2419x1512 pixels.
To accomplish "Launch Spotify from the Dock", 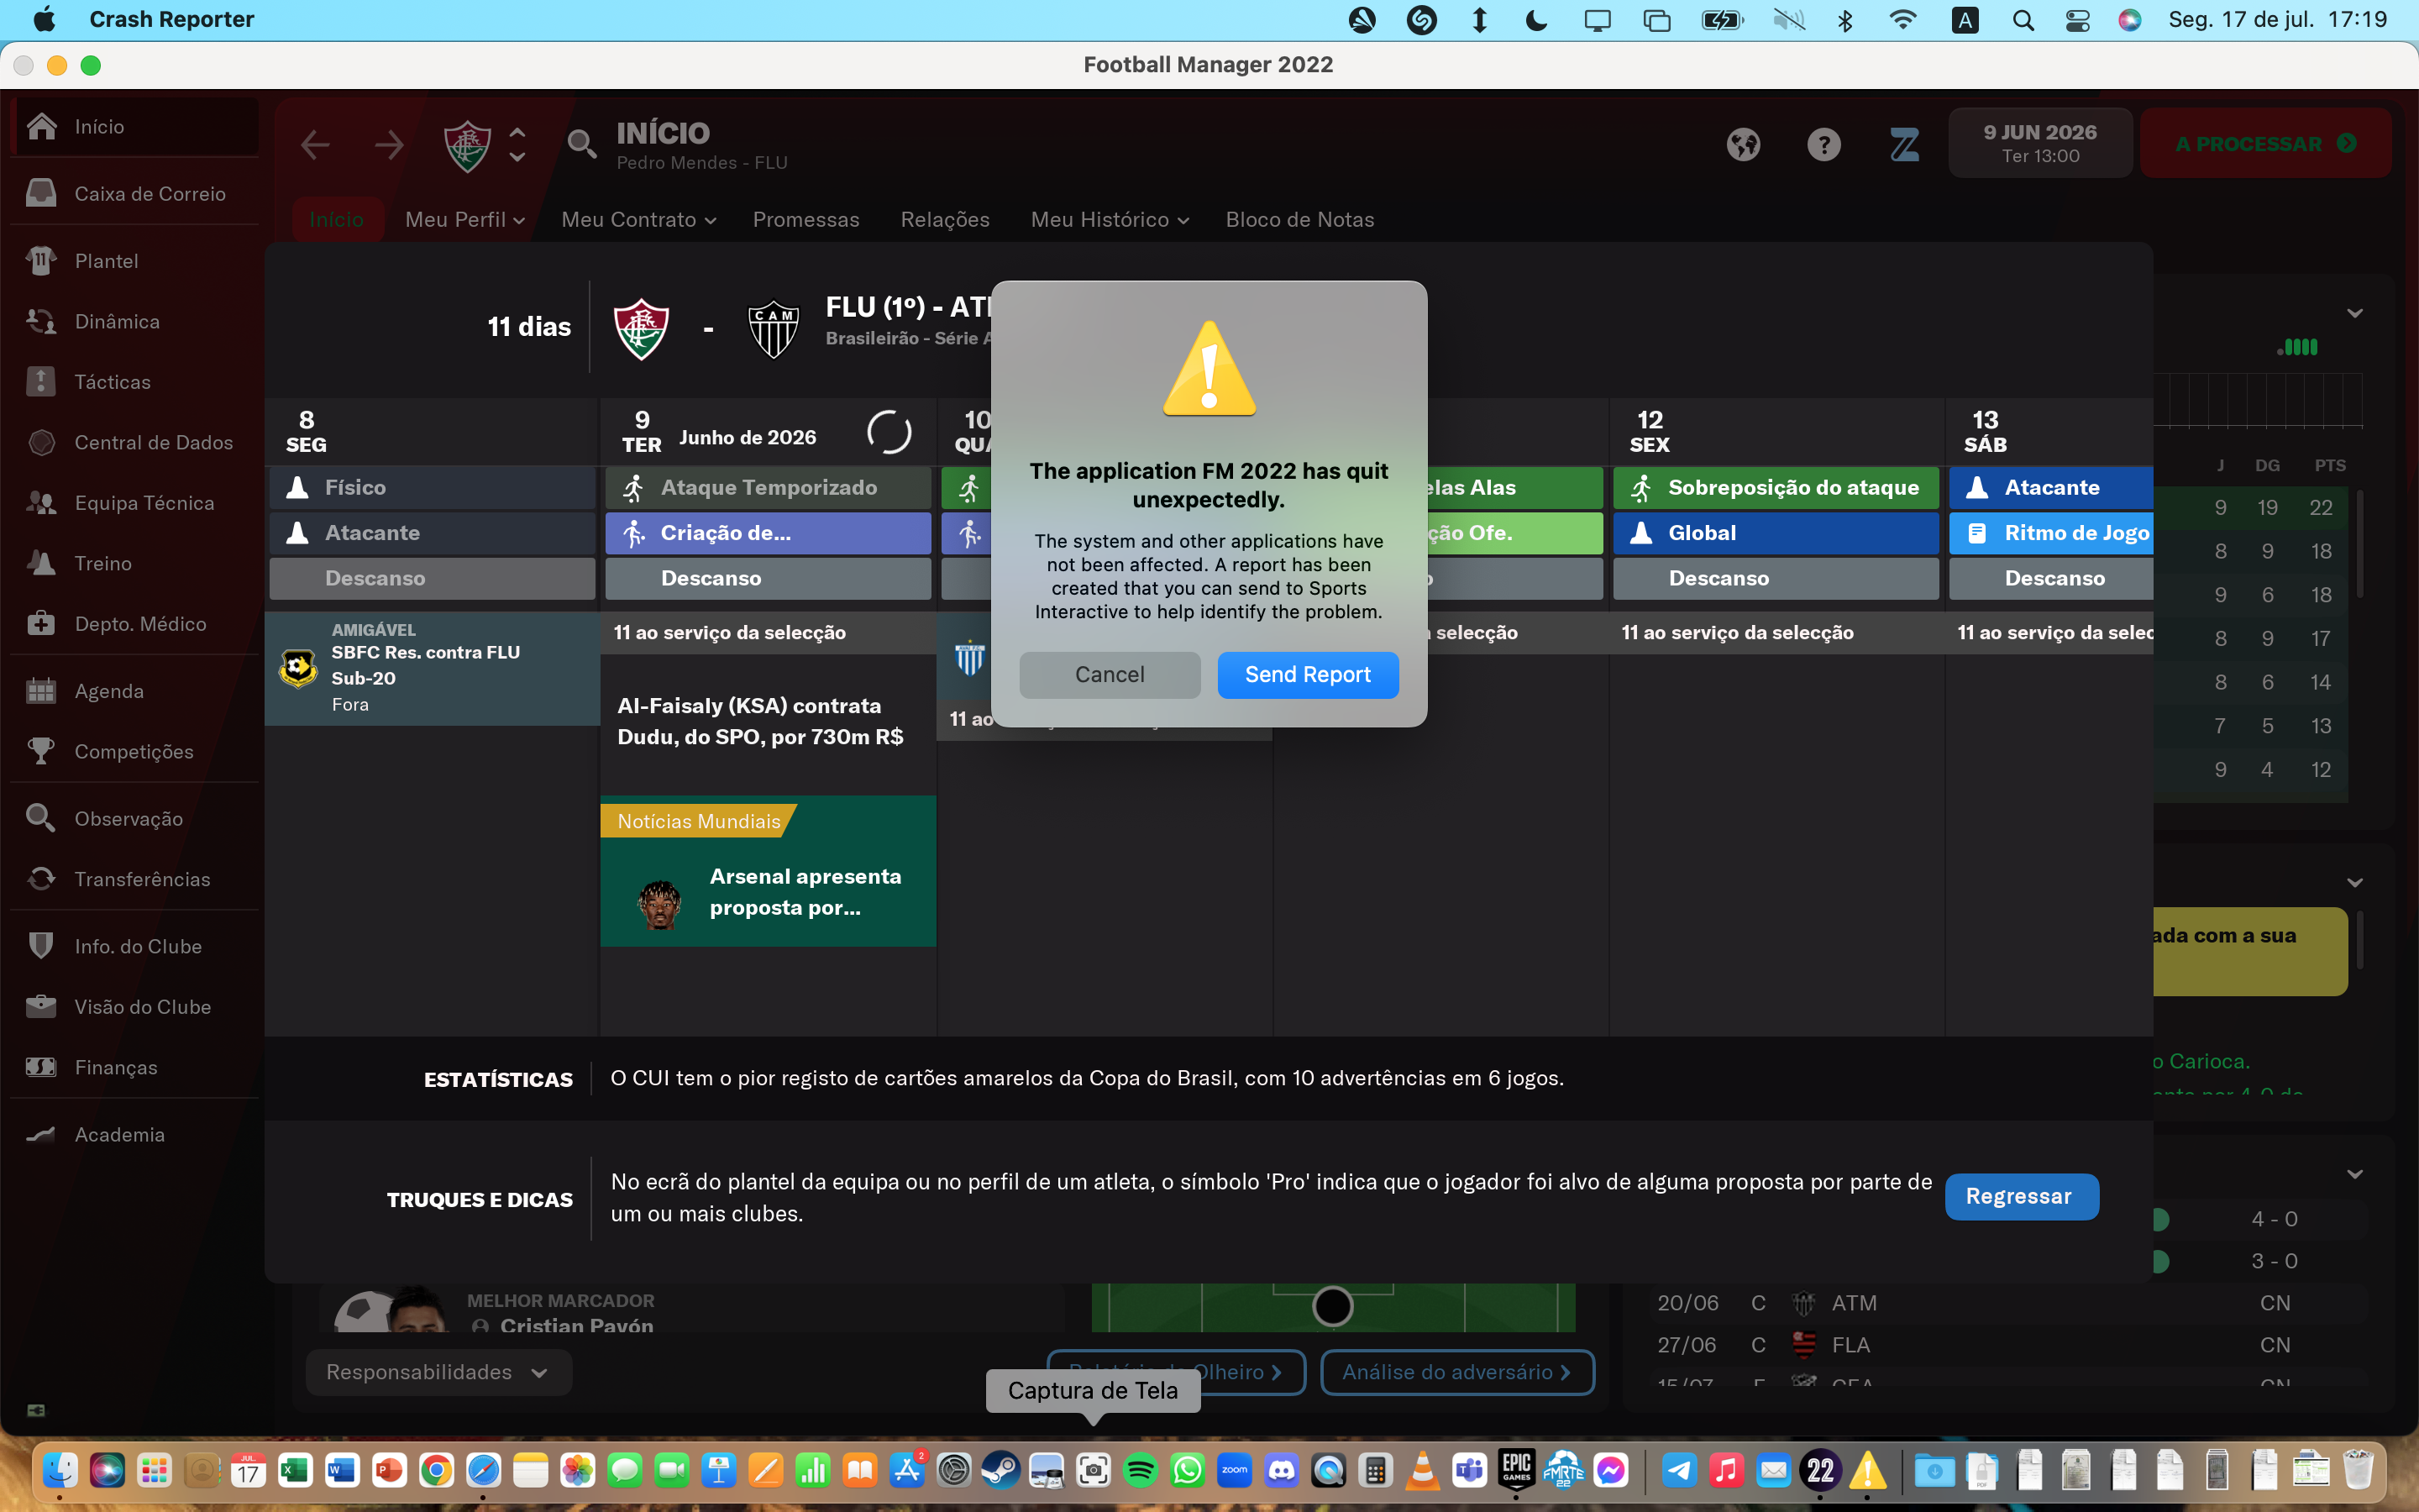I will [1140, 1470].
